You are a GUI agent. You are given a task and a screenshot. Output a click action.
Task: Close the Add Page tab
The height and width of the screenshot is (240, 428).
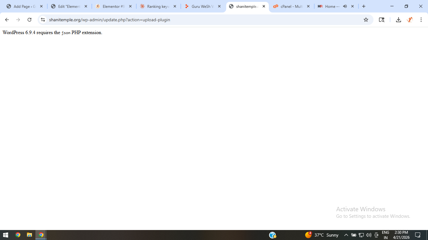pos(41,6)
